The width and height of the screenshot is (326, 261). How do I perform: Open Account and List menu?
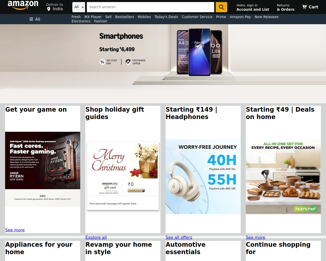click(x=253, y=7)
